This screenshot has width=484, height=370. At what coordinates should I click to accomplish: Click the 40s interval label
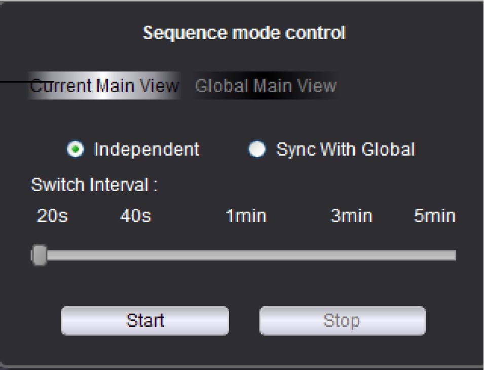click(135, 216)
